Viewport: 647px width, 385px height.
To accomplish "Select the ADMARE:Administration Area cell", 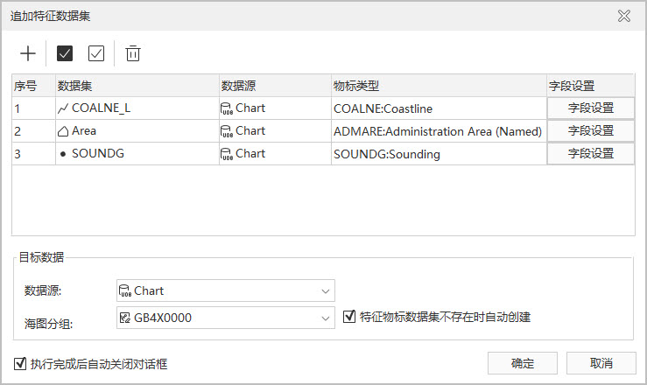I will [438, 131].
